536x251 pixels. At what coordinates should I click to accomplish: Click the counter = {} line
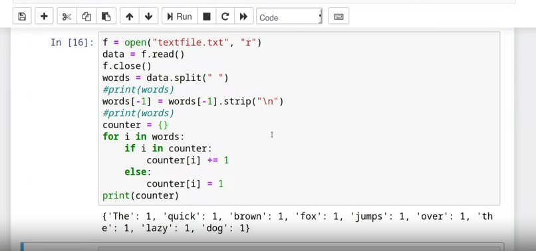[x=136, y=125]
